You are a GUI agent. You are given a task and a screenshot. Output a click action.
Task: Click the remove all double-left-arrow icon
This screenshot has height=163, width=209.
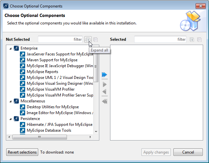[x=104, y=101]
